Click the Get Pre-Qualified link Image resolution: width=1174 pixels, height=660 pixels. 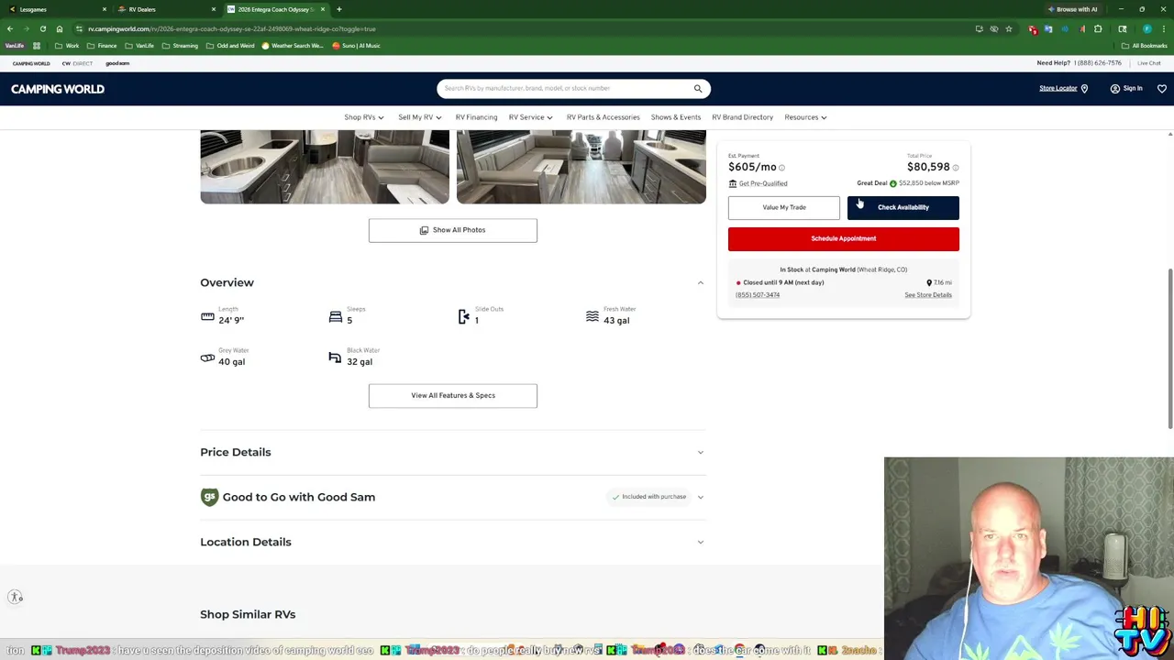[763, 184]
